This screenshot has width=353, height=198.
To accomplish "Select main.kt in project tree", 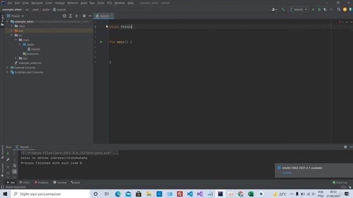I will pos(34,49).
